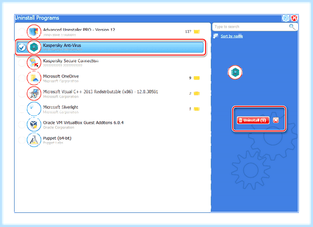The height and width of the screenshot is (227, 313).
Task: Click the small red icon beside Uninstall button
Action: [x=275, y=120]
